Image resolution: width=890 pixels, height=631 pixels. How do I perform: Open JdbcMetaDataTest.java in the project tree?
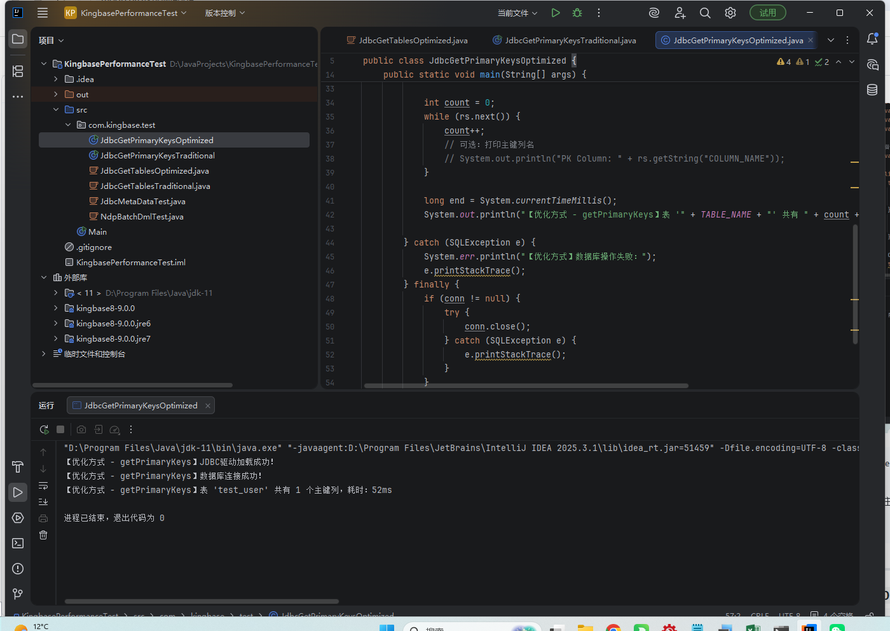pos(142,202)
